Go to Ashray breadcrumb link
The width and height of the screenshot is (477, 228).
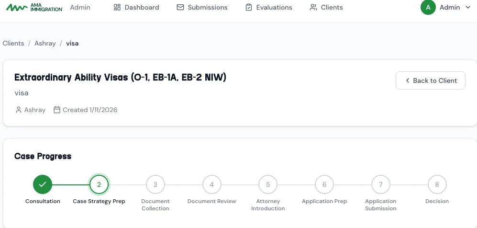[x=44, y=43]
